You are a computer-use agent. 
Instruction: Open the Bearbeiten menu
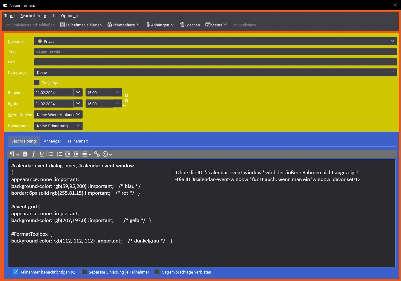point(30,16)
